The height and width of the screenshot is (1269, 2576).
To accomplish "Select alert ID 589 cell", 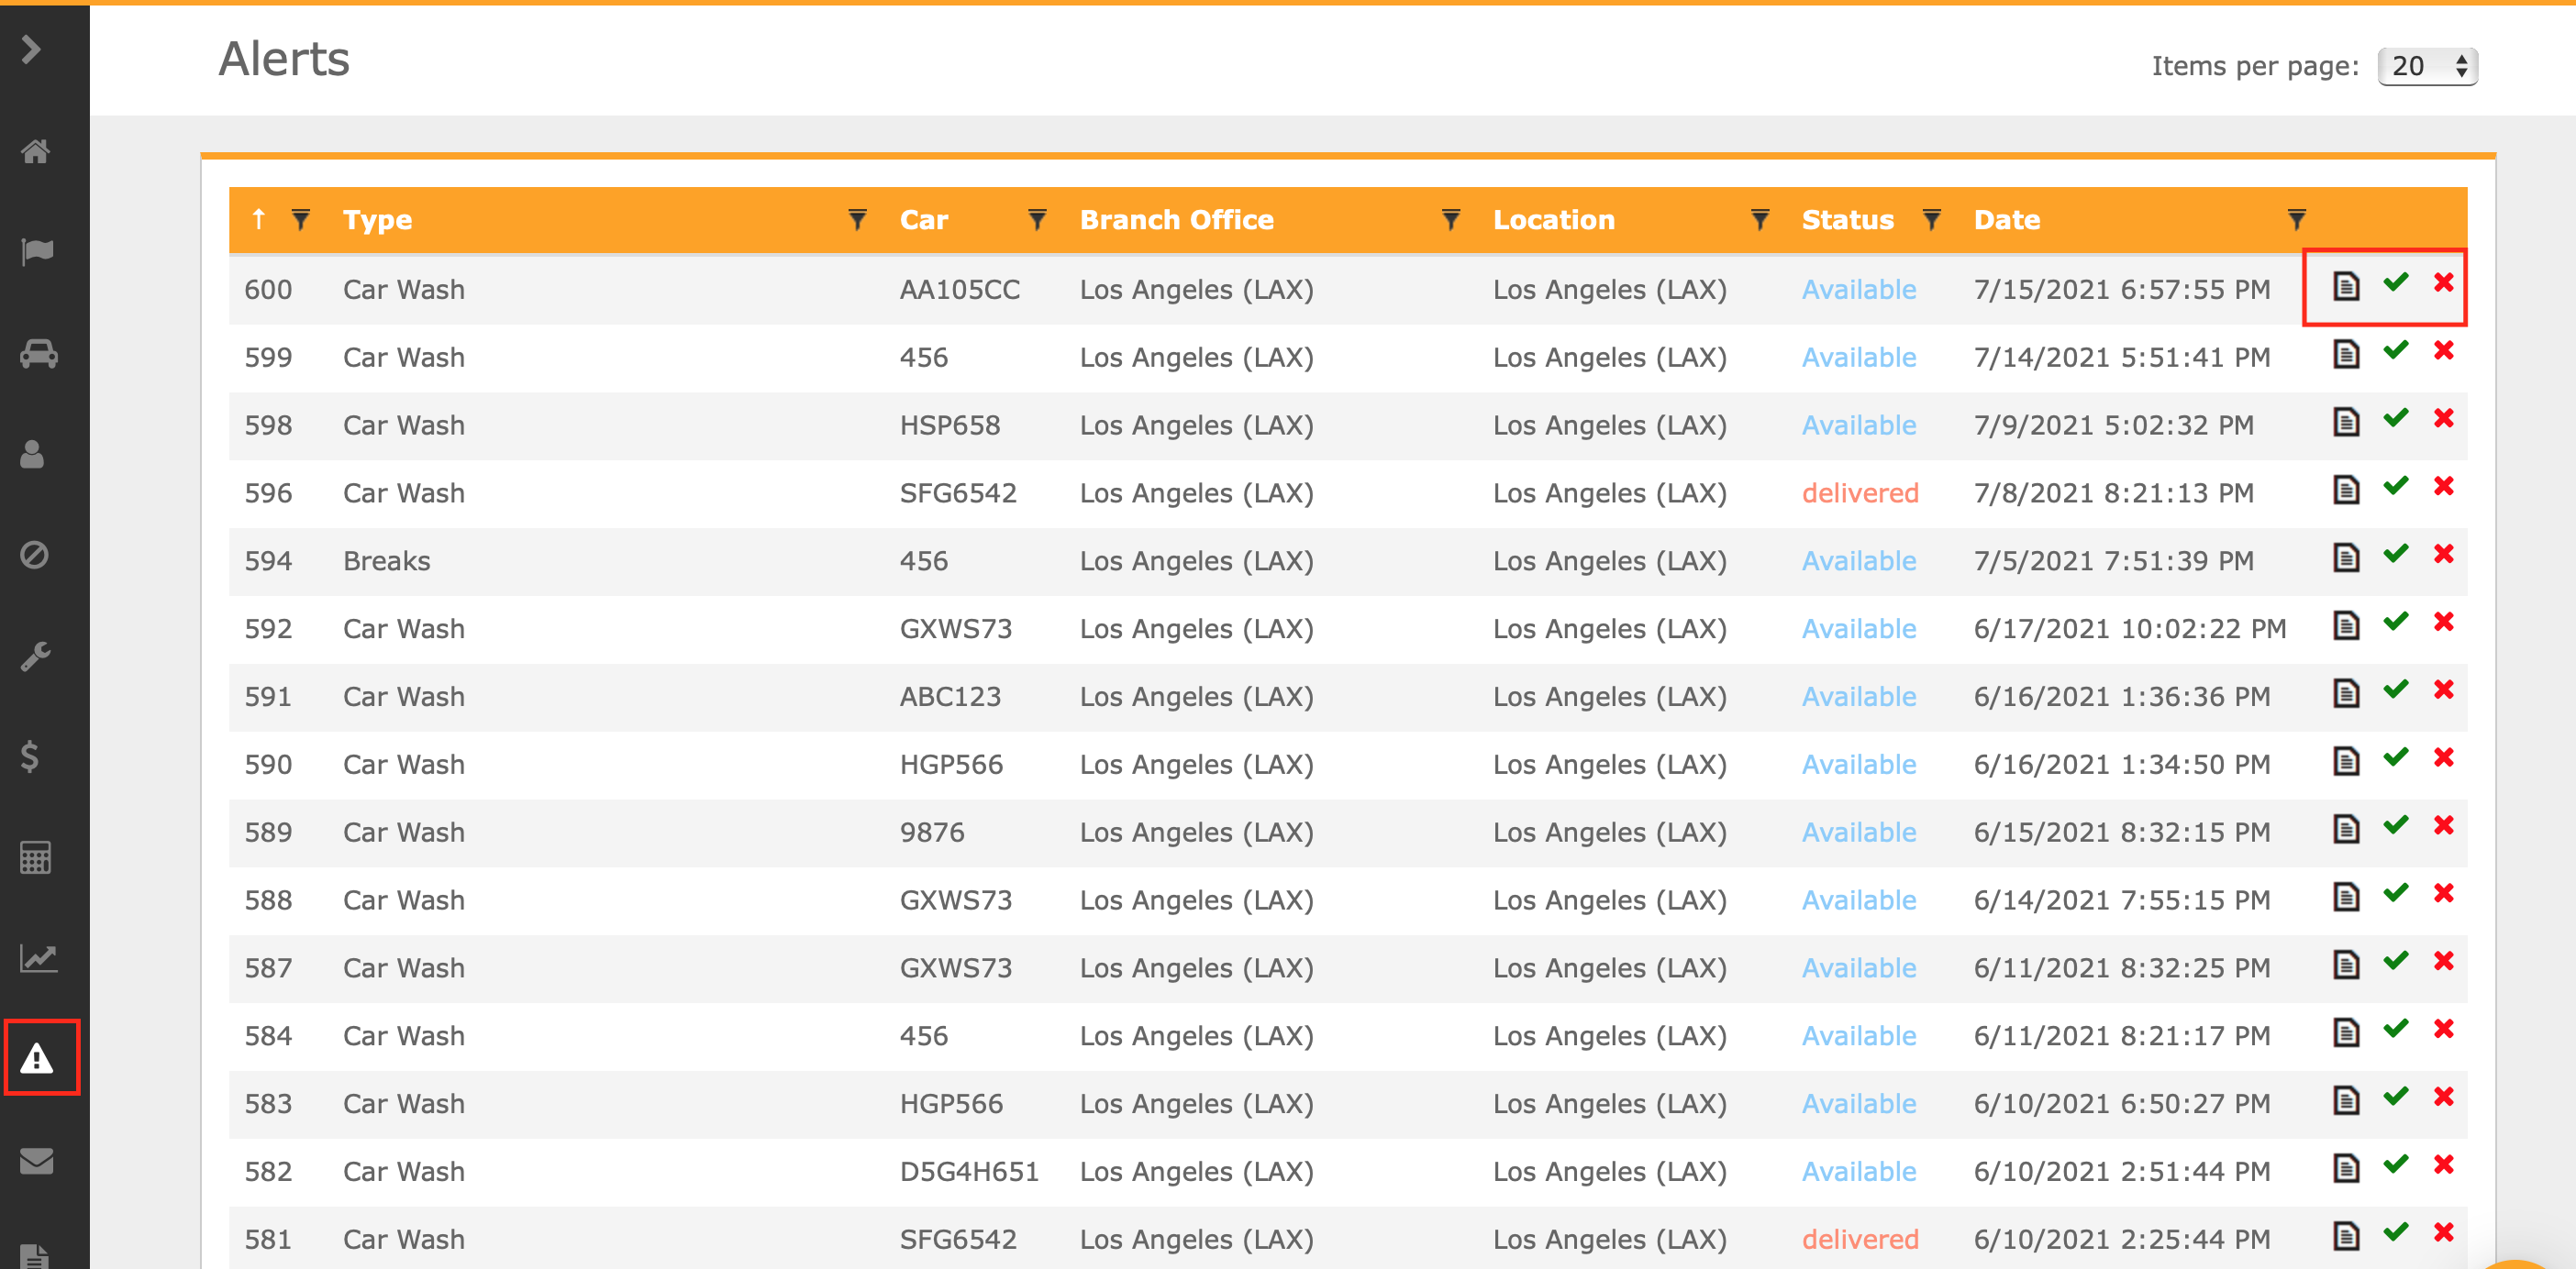I will [268, 833].
